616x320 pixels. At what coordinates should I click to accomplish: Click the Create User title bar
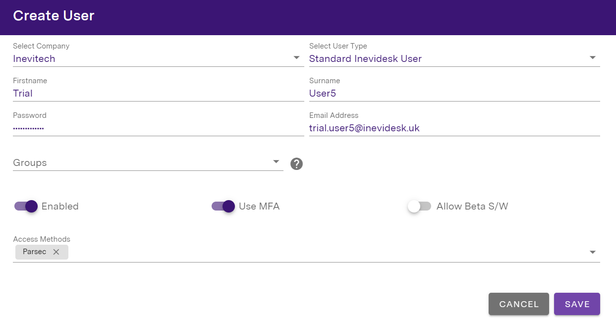pyautogui.click(x=53, y=15)
